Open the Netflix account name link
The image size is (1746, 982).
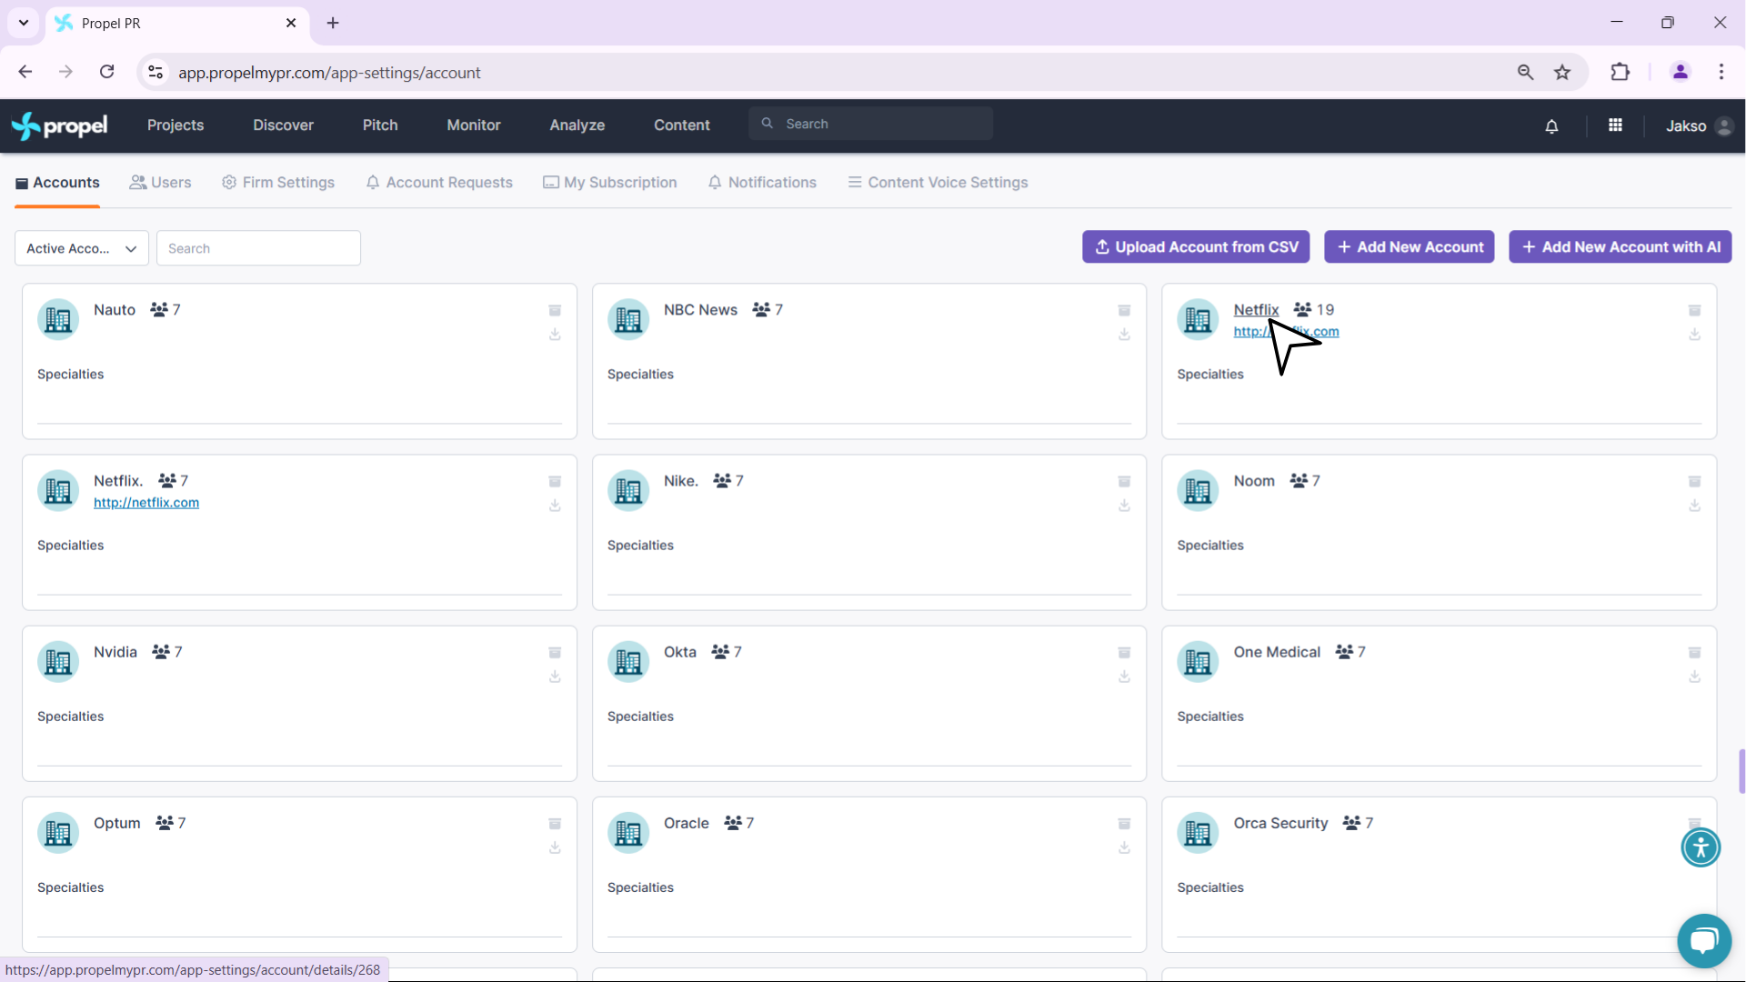tap(1256, 310)
